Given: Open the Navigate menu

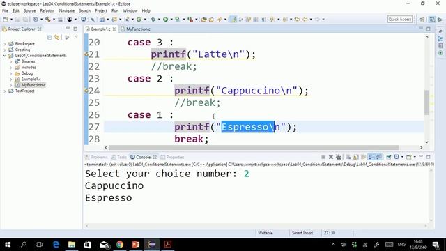Looking at the screenshot, I should (67, 11).
